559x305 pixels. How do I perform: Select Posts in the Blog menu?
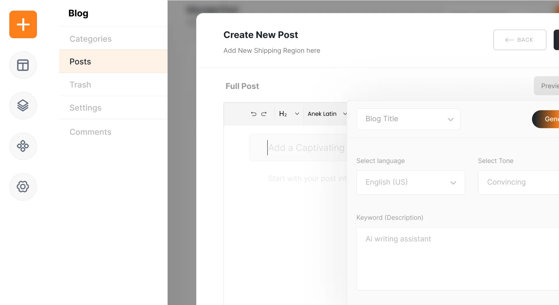point(80,62)
